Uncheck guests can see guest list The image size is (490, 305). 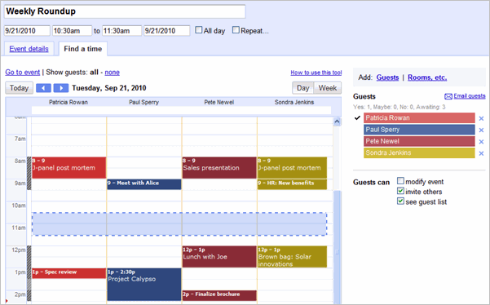click(400, 201)
